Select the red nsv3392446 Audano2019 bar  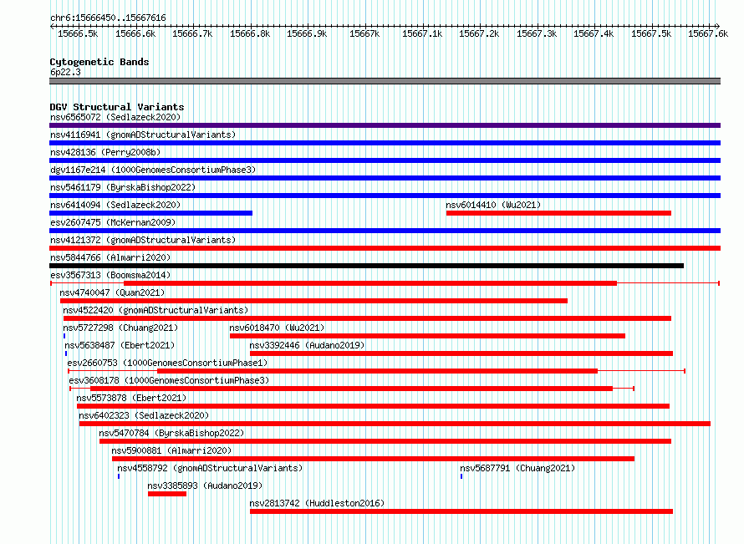[x=461, y=353]
